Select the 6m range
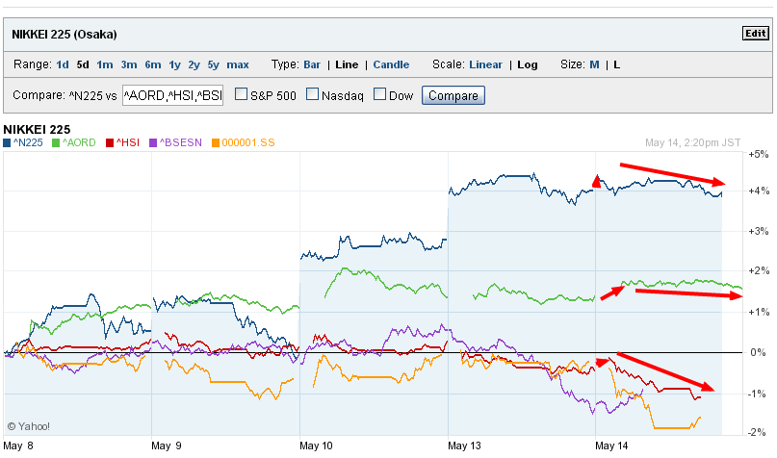This screenshot has height=458, width=777. coord(153,65)
